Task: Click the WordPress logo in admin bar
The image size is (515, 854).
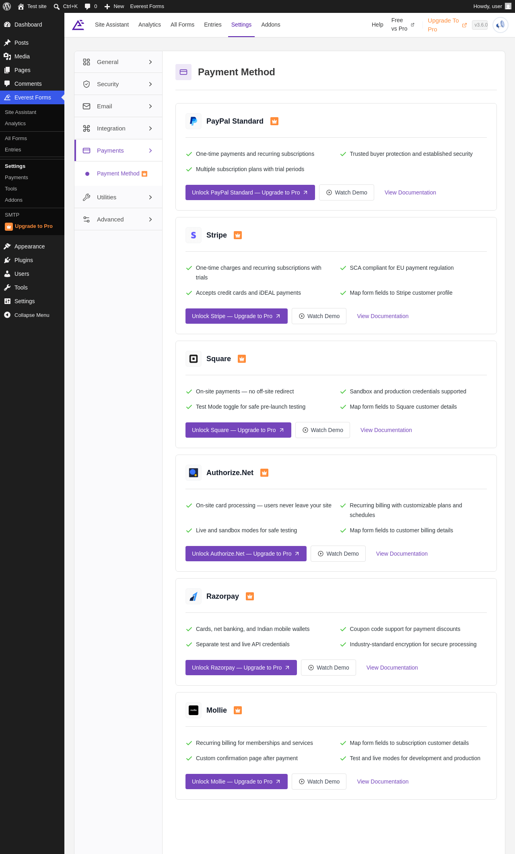Action: click(7, 6)
